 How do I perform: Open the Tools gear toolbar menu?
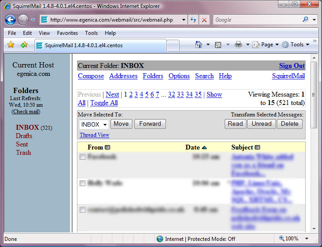pyautogui.click(x=295, y=45)
